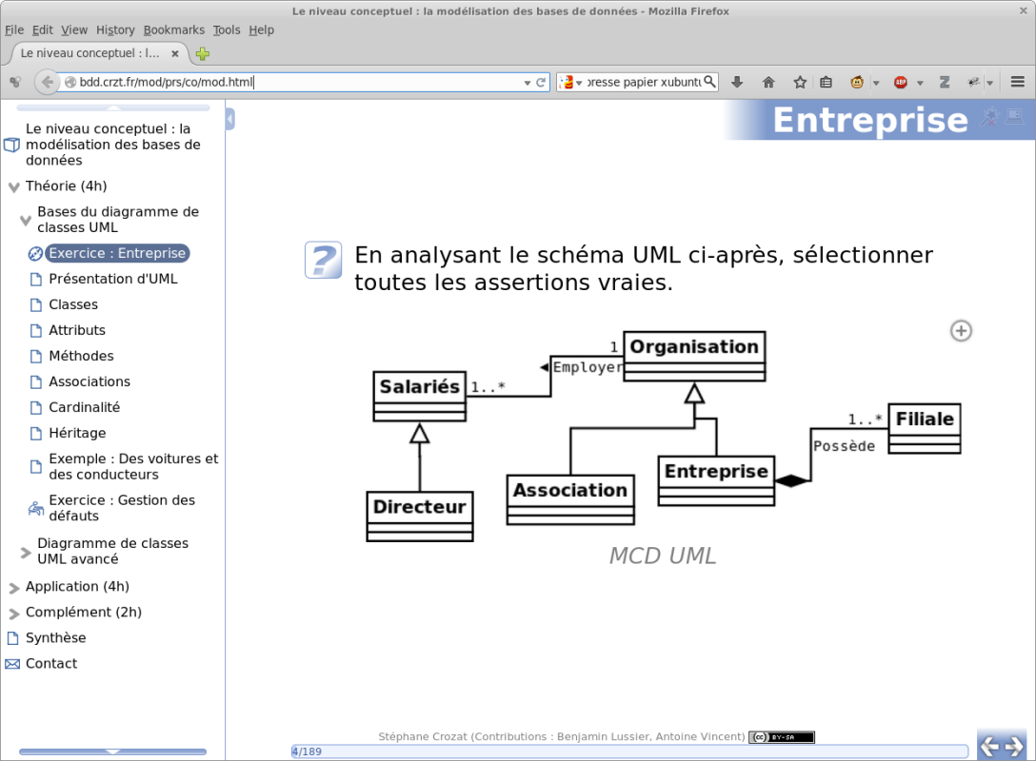
Task: Open new tab with green plus
Action: (203, 54)
